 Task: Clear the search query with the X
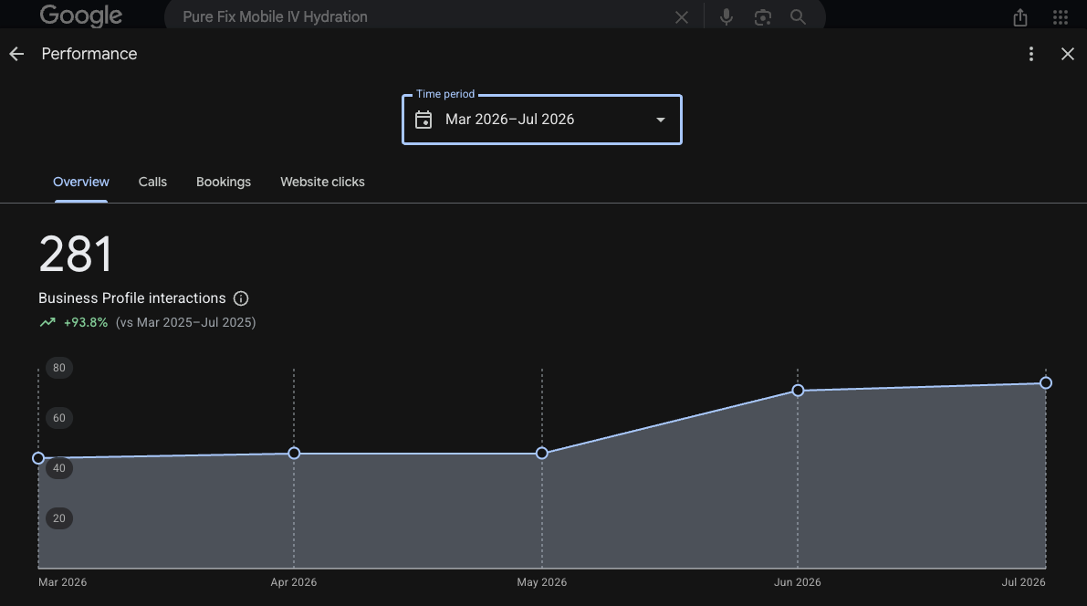[x=682, y=17]
